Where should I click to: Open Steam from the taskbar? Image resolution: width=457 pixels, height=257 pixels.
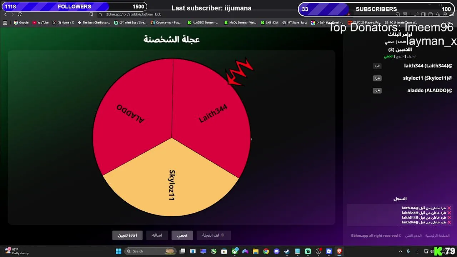click(x=287, y=251)
